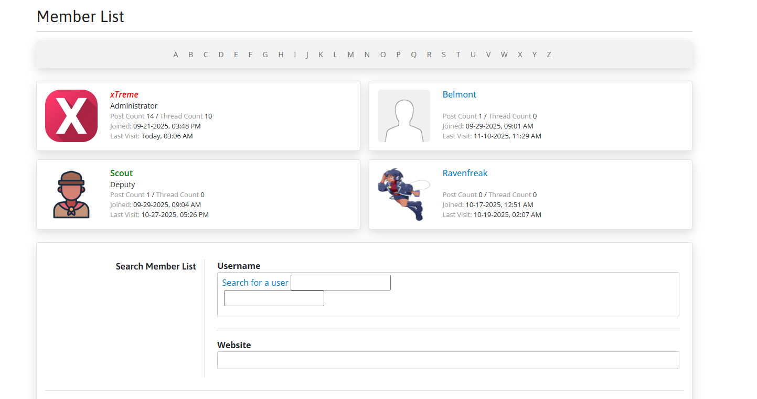Viewport: 757px width, 399px height.
Task: Open the Belmont profile link
Action: coord(459,94)
